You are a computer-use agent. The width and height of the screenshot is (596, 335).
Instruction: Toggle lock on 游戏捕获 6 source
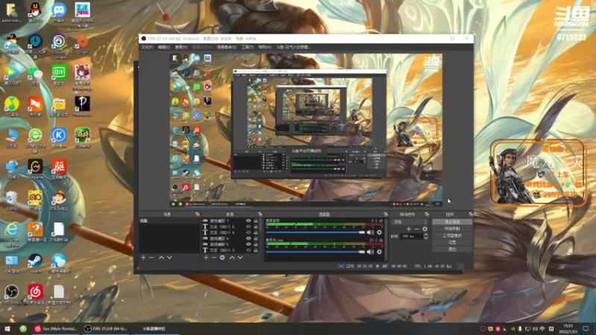[x=256, y=238]
